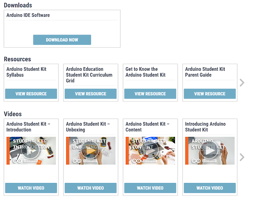
Task: Select Arduino Student Kit – Introduction title
Action: pos(28,127)
